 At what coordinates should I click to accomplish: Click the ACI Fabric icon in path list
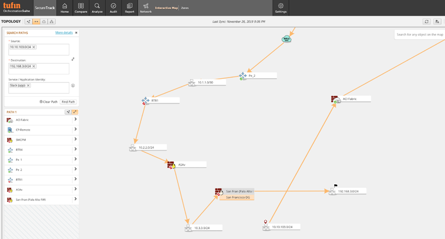click(x=10, y=120)
